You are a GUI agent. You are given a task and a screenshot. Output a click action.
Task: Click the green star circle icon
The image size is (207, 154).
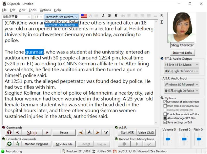point(9,144)
